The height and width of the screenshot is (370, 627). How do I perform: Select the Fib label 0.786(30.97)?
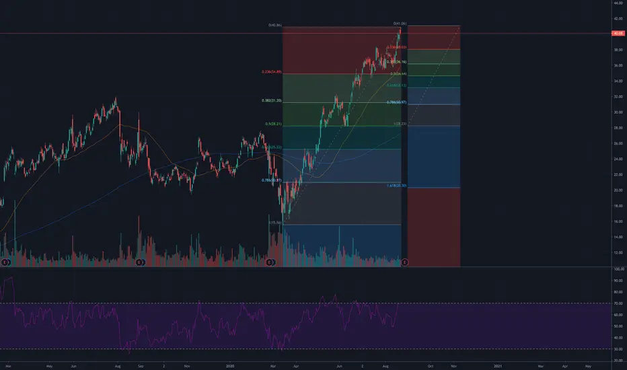(x=396, y=102)
